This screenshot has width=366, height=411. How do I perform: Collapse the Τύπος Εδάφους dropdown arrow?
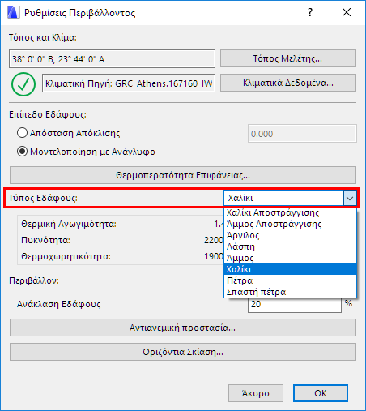click(x=350, y=198)
